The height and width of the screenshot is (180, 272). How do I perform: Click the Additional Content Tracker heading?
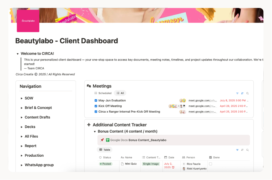click(120, 125)
